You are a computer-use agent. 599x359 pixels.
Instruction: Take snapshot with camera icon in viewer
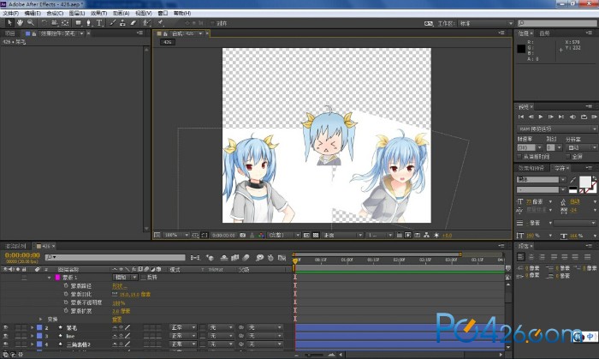point(242,235)
